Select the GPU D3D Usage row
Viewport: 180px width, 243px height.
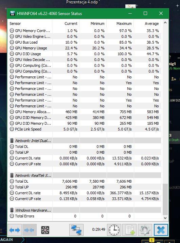(84, 54)
